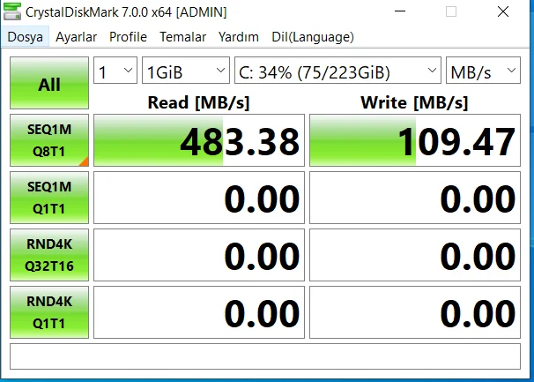Screen dimensions: 534x382
Task: Click SEQ1M Q1T1 read value 0.00
Action: coord(199,198)
